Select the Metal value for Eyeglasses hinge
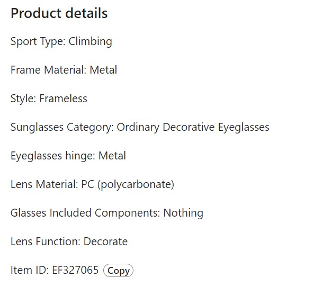This screenshot has height=286, width=323. [x=112, y=156]
